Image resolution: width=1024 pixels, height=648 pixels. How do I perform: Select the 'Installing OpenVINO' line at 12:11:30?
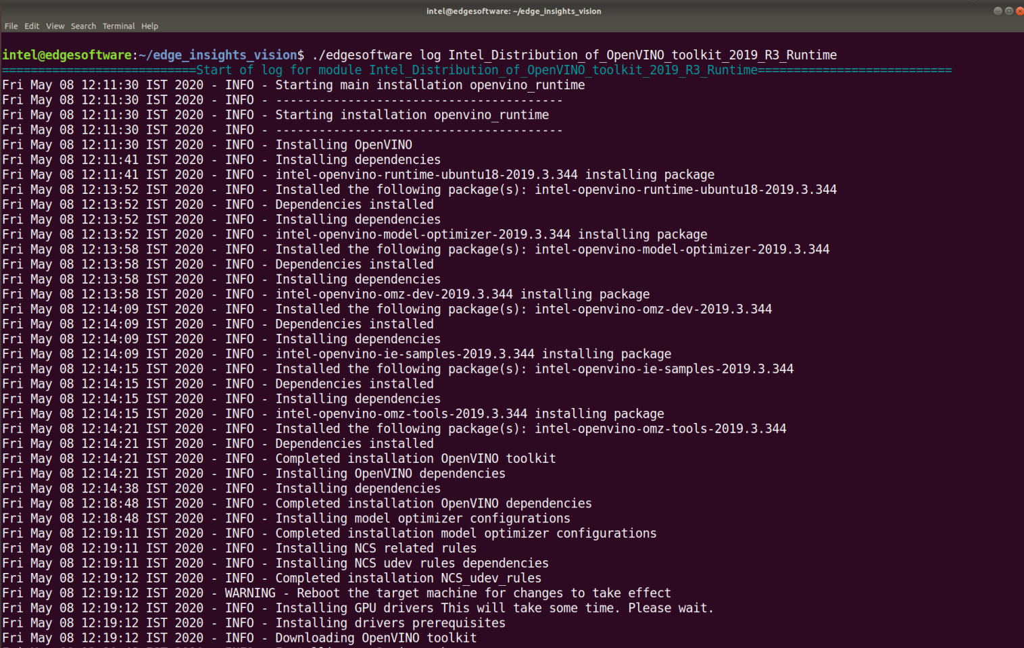pos(208,144)
